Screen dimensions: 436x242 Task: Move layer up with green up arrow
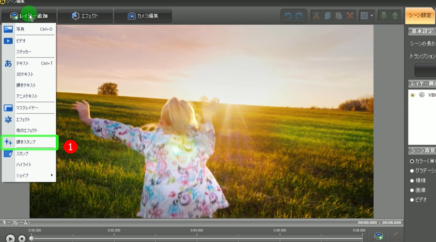[394, 16]
